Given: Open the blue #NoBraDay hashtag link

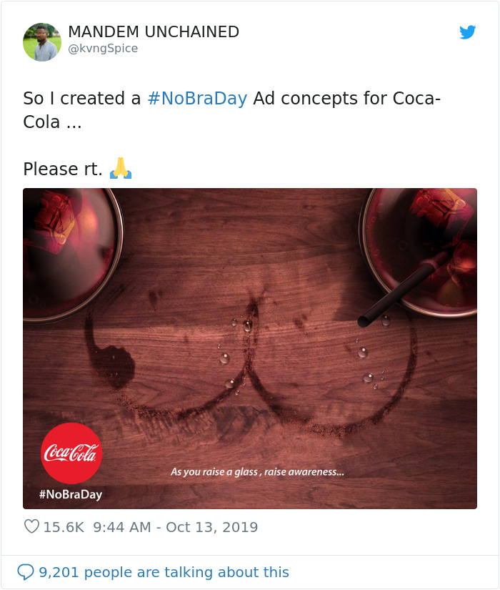Looking at the screenshot, I should click(x=196, y=99).
